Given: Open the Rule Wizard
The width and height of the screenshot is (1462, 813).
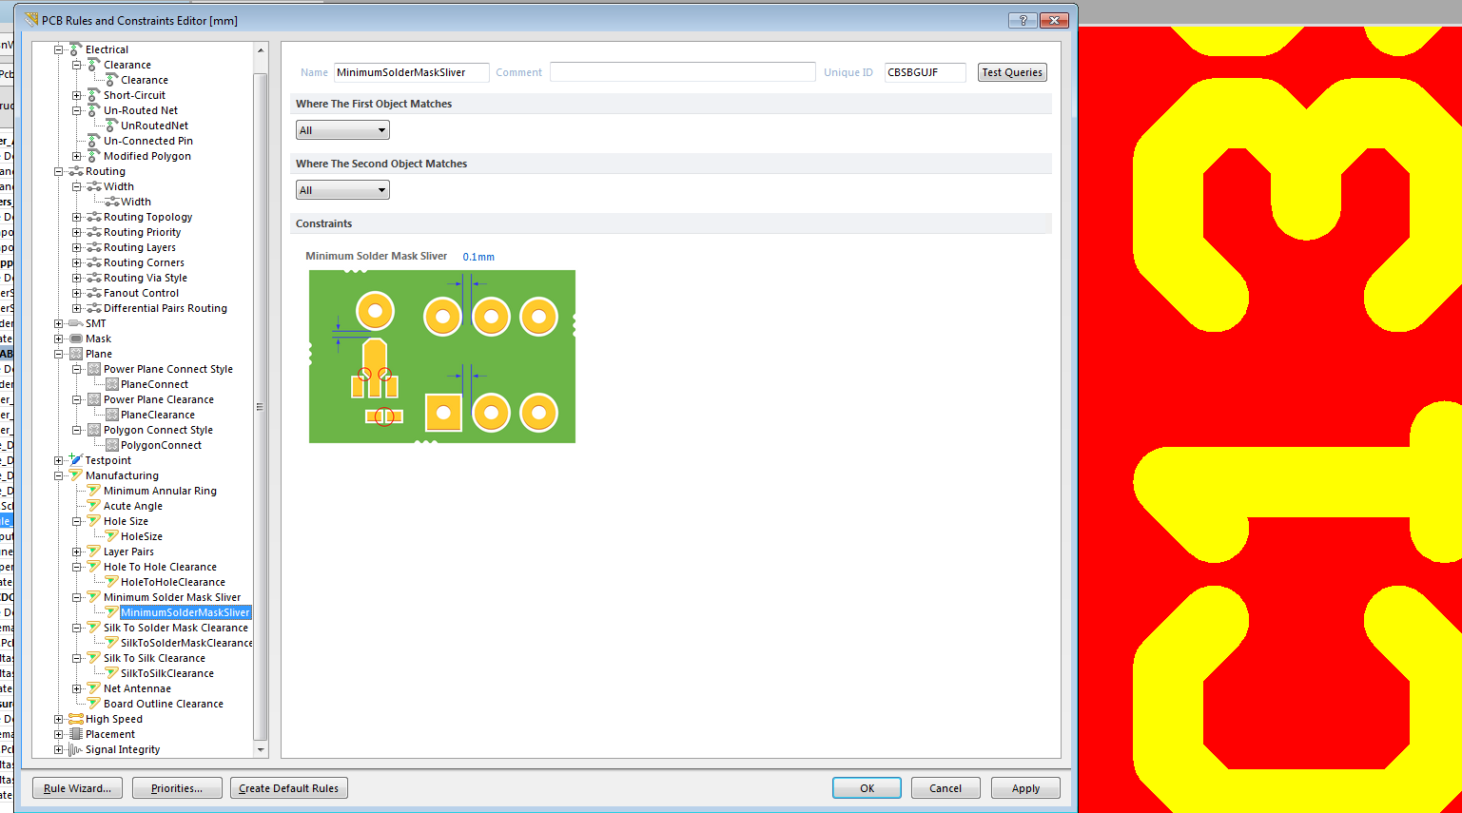Looking at the screenshot, I should click(78, 788).
